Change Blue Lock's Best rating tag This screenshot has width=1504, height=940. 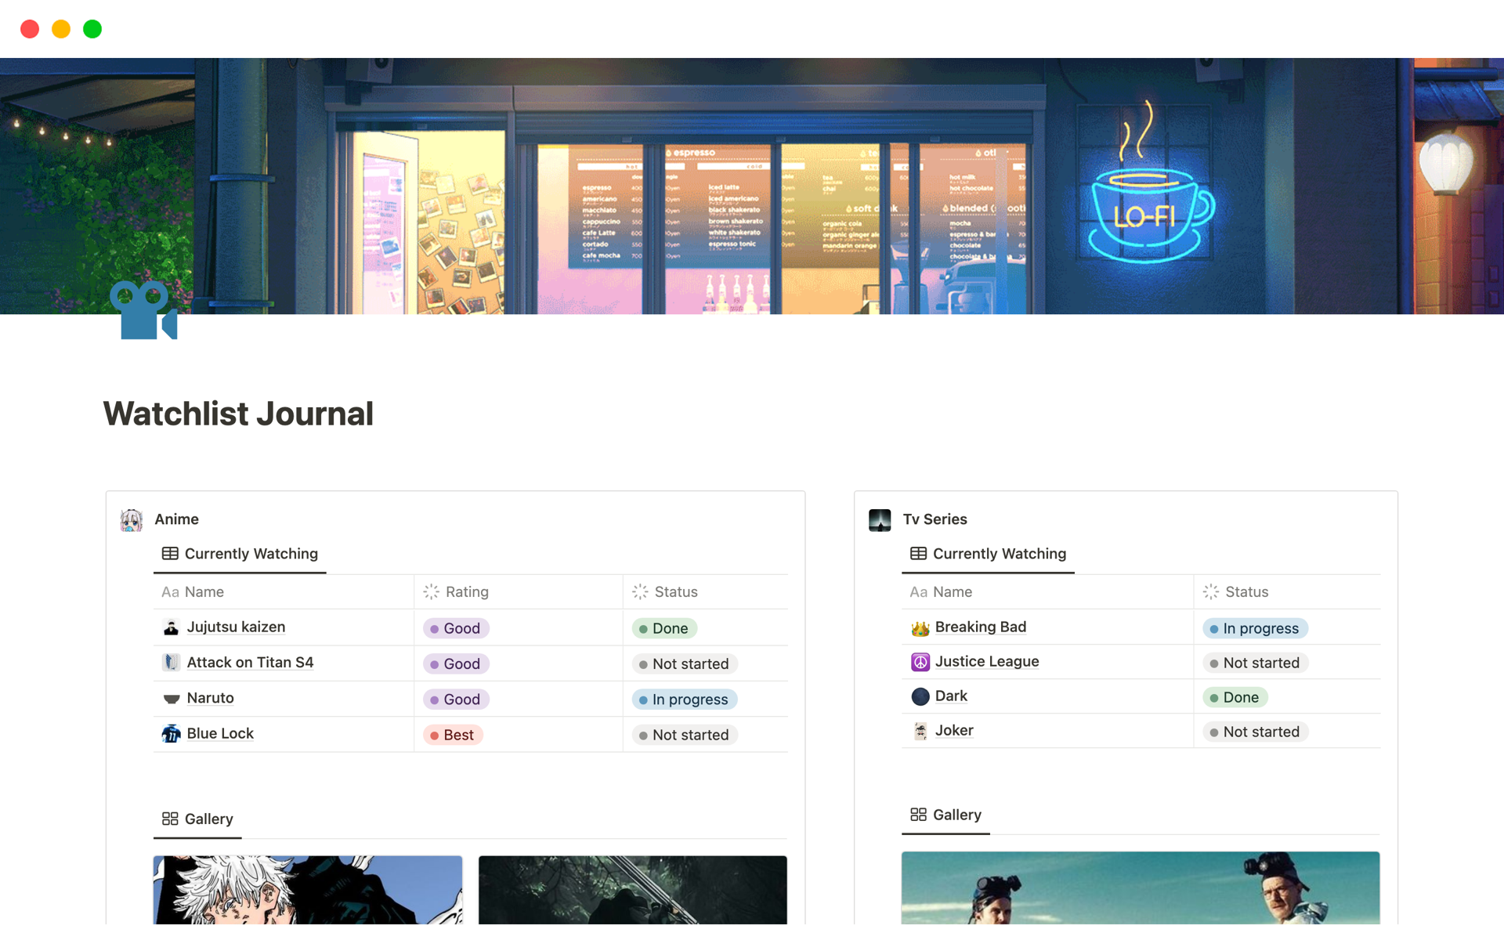(453, 736)
